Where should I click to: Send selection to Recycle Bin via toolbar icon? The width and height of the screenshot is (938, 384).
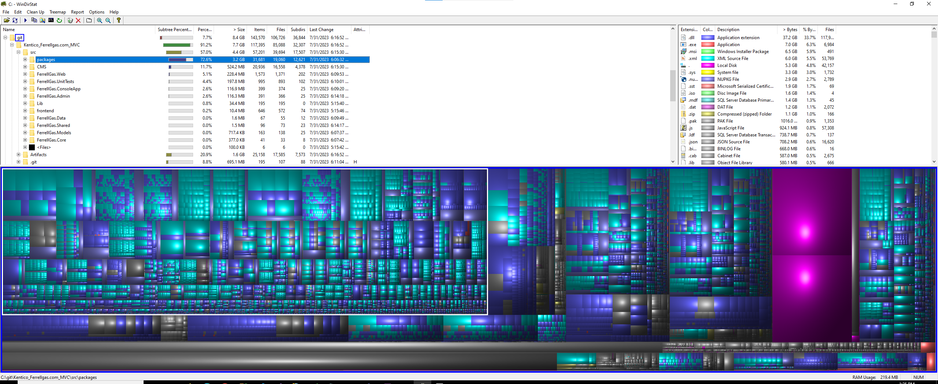[x=70, y=20]
